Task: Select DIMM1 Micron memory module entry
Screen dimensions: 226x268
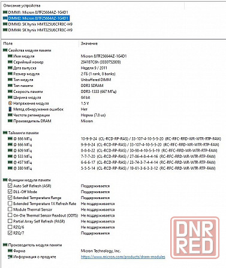Action: pyautogui.click(x=38, y=13)
